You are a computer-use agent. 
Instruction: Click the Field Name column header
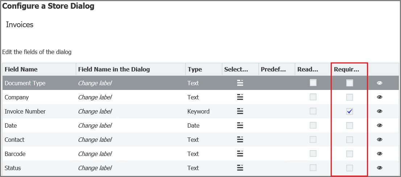[x=21, y=69]
